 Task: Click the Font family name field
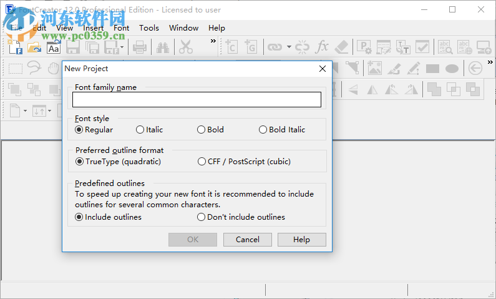[x=197, y=100]
